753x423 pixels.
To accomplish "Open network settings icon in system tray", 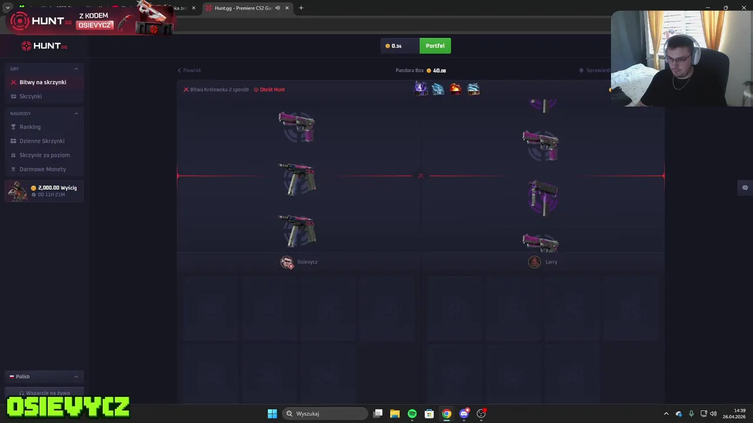I will pos(704,414).
